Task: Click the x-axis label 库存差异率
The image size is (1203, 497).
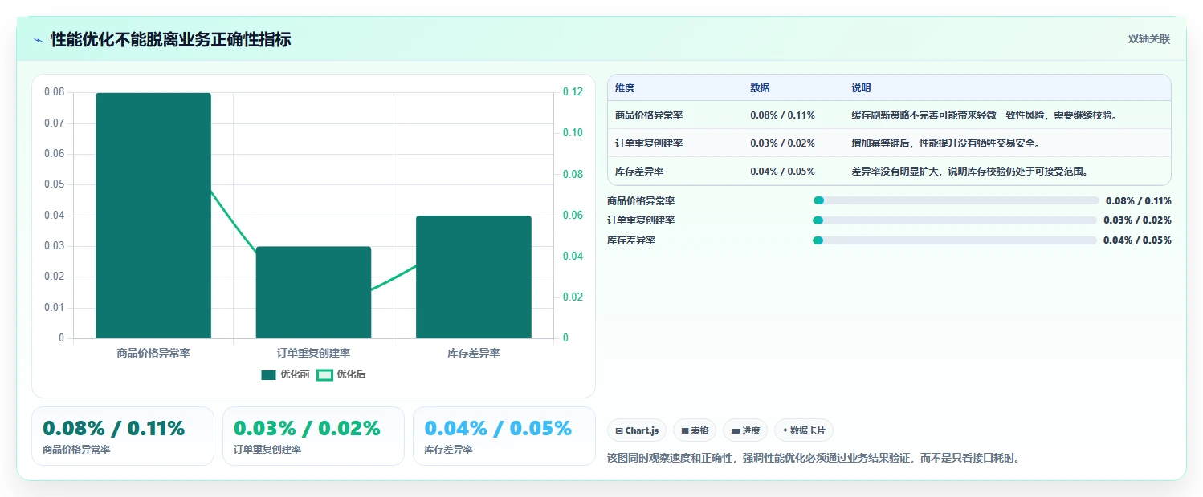Action: 474,353
